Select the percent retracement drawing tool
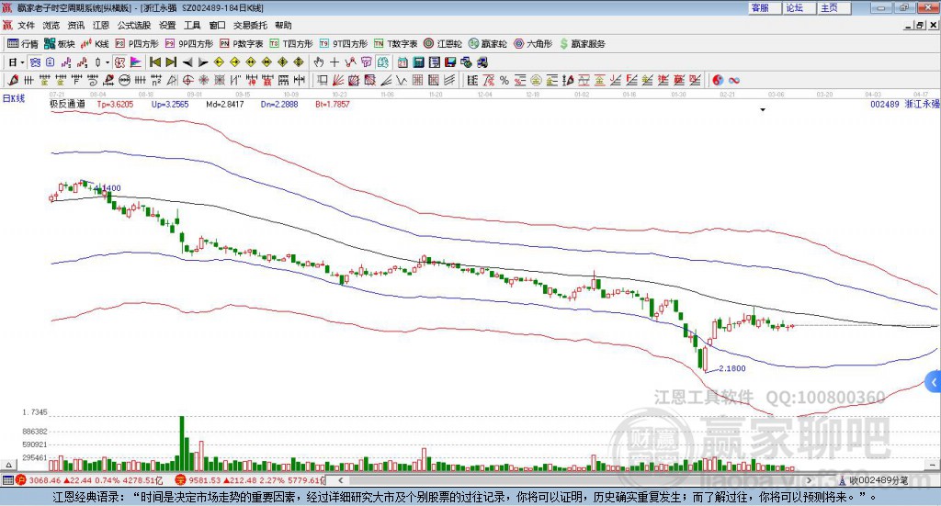This screenshot has width=941, height=506. [505, 80]
